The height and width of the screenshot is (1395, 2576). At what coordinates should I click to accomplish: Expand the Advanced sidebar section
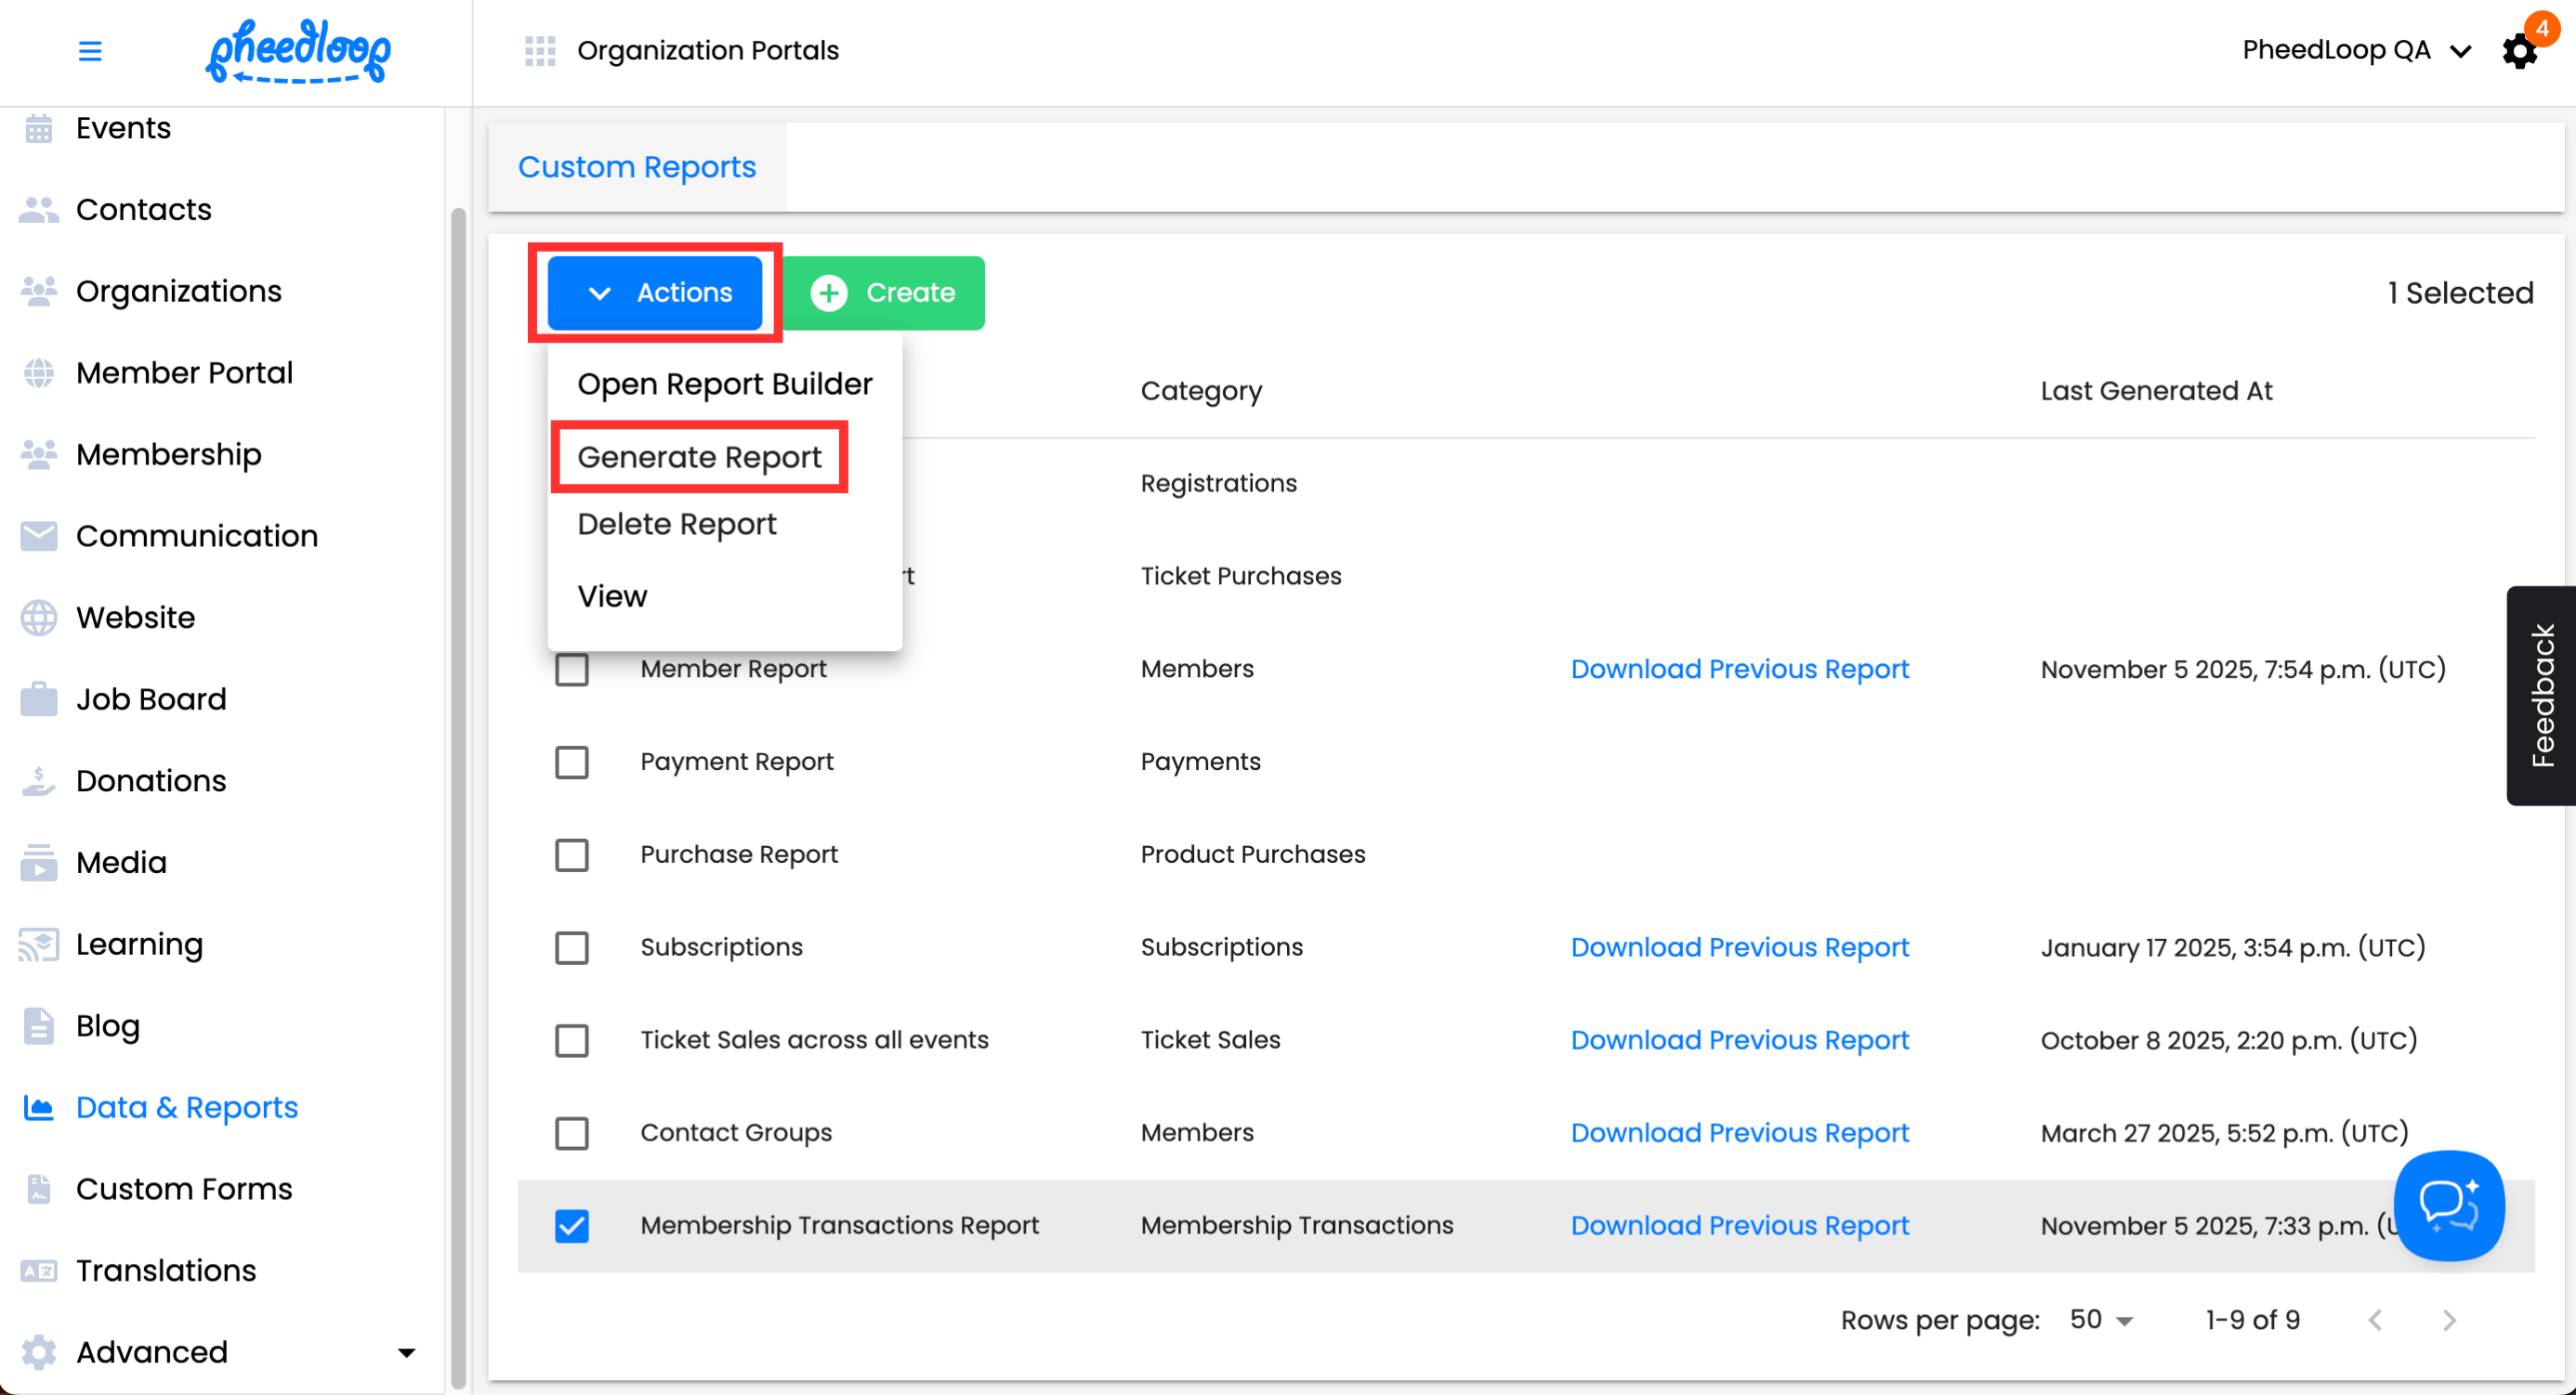point(406,1352)
